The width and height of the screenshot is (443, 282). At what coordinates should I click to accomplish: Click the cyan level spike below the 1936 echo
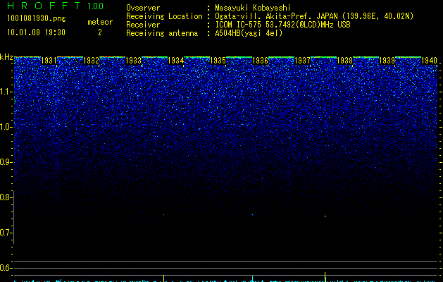click(252, 278)
